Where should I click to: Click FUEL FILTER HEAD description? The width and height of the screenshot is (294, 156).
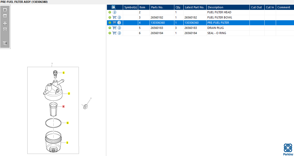219,12
